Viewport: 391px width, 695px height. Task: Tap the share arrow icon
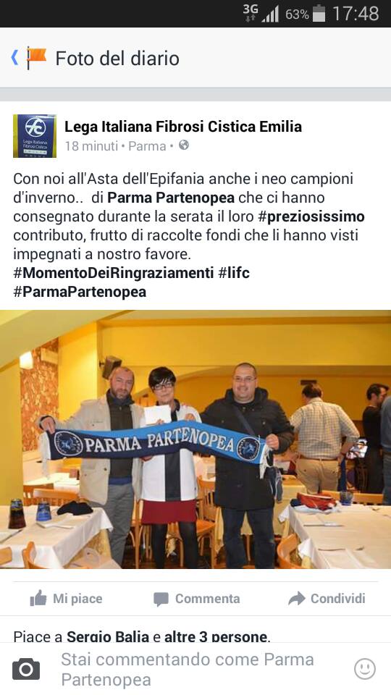pyautogui.click(x=297, y=599)
